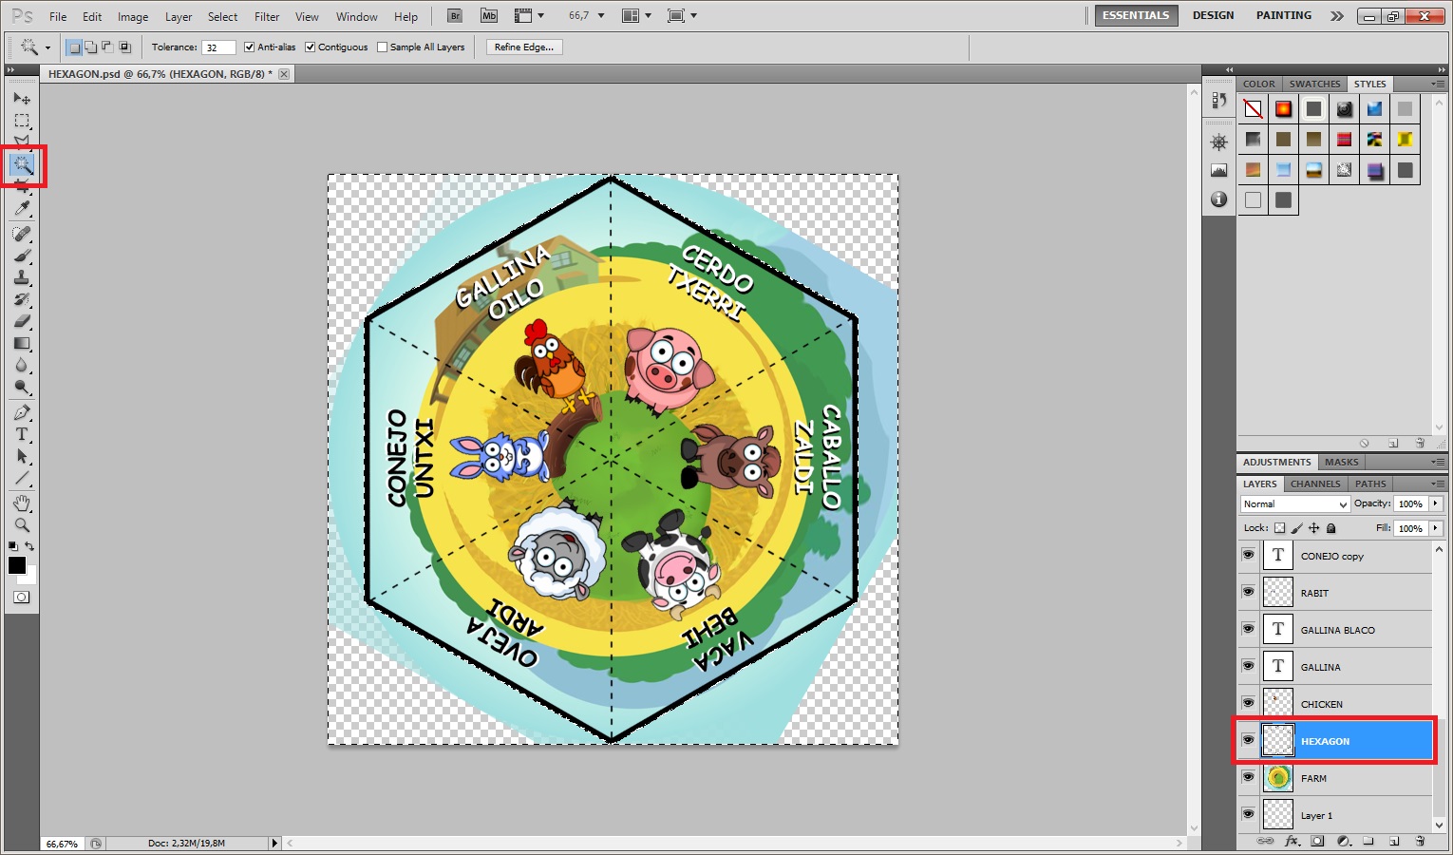Swap foreground and background colors

tap(29, 546)
